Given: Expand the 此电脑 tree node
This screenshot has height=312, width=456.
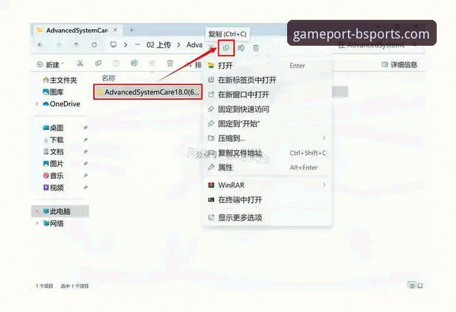Looking at the screenshot, I should [37, 211].
